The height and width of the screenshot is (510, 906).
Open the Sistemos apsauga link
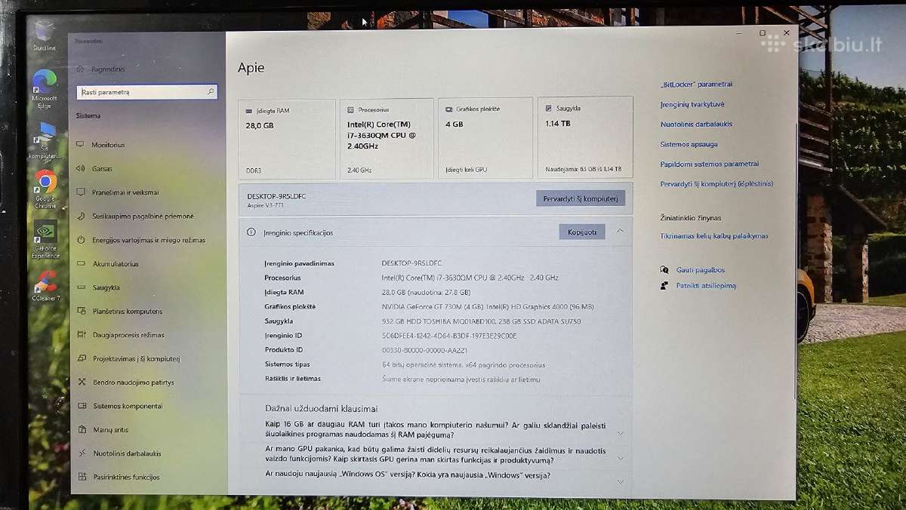(689, 144)
